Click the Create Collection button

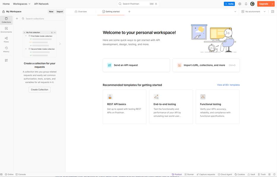[39, 89]
